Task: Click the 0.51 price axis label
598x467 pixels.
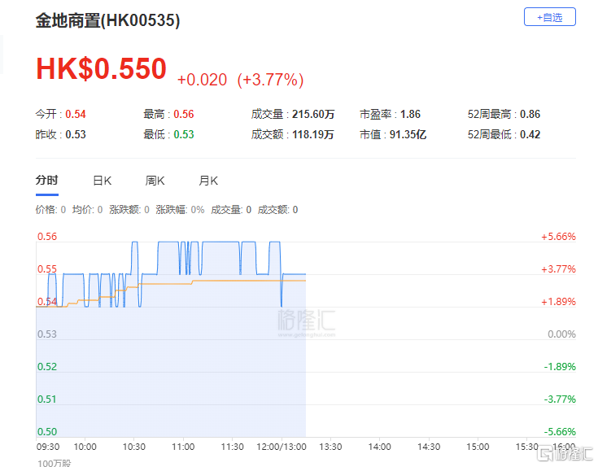Action: [47, 399]
